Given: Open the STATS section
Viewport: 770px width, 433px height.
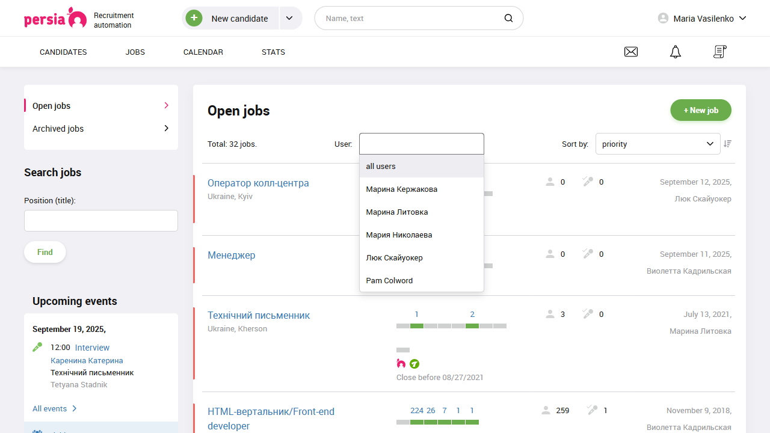Looking at the screenshot, I should click(273, 52).
